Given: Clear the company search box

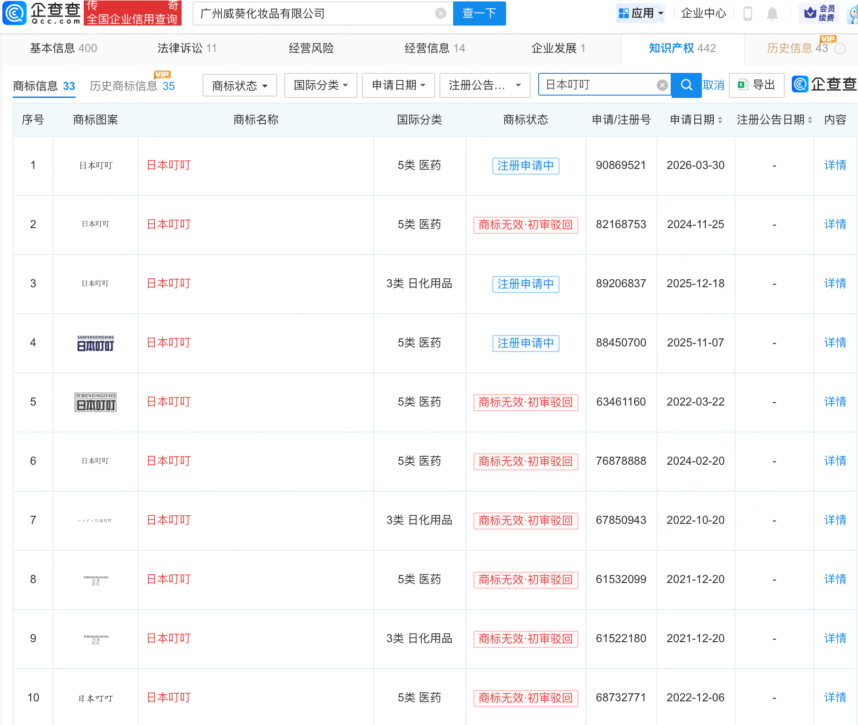Looking at the screenshot, I should click(x=441, y=13).
